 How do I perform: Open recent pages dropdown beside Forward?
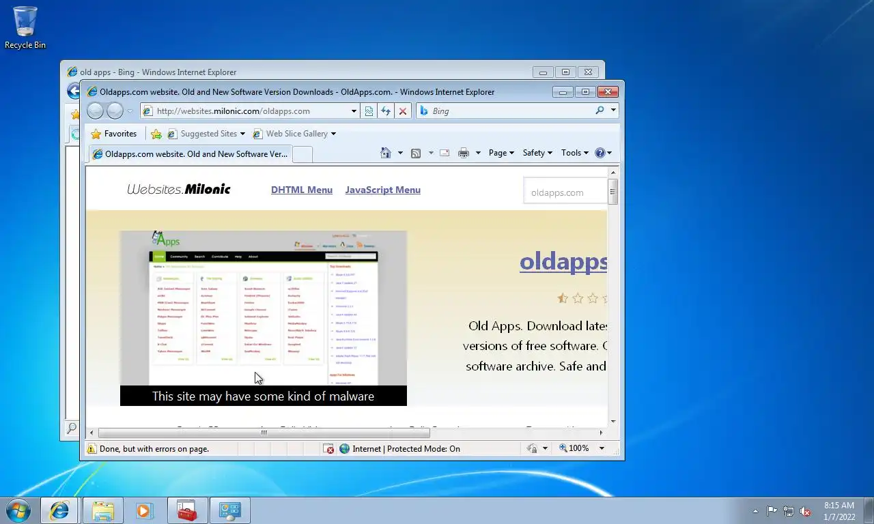coord(130,111)
